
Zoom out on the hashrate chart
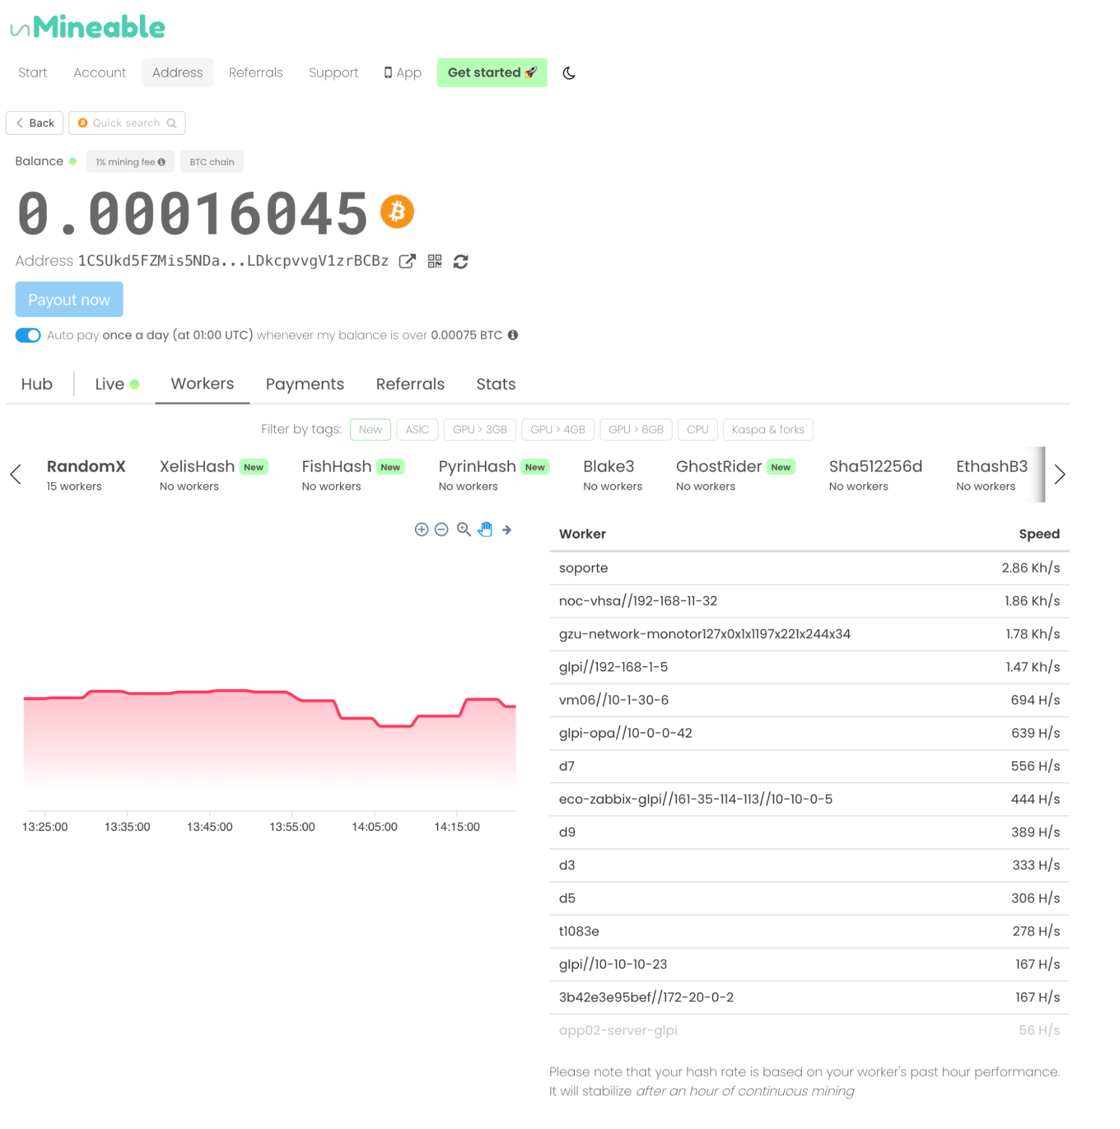(x=441, y=529)
